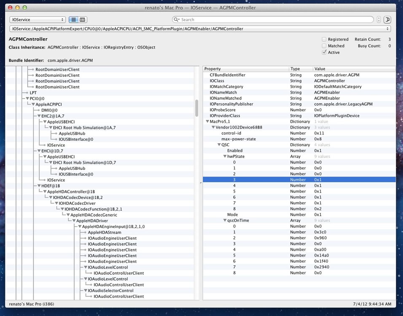Click into the Search input field
403x316 pixels.
click(274, 20)
